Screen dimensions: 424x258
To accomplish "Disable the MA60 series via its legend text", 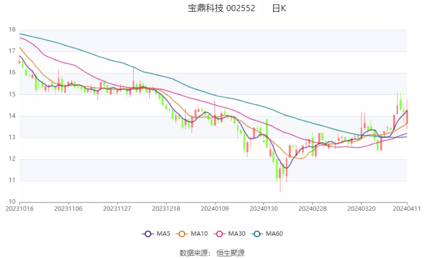I will [274, 234].
